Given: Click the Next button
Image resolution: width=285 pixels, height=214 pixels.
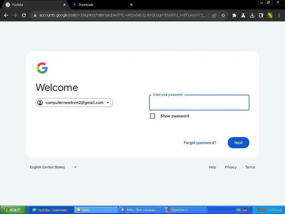Looking at the screenshot, I should pos(238,143).
